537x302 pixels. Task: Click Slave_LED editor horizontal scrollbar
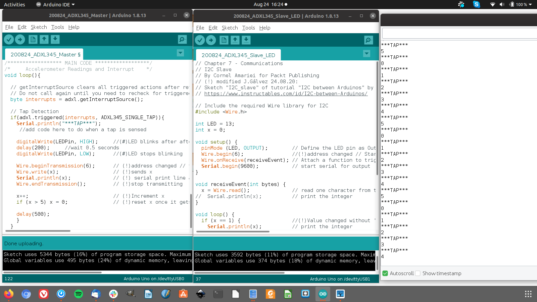[x=233, y=232]
